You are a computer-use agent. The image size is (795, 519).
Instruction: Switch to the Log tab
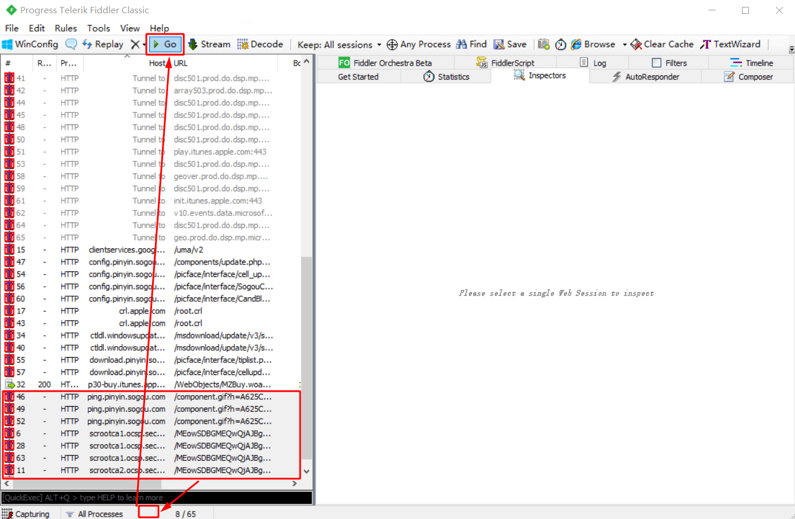tap(593, 63)
